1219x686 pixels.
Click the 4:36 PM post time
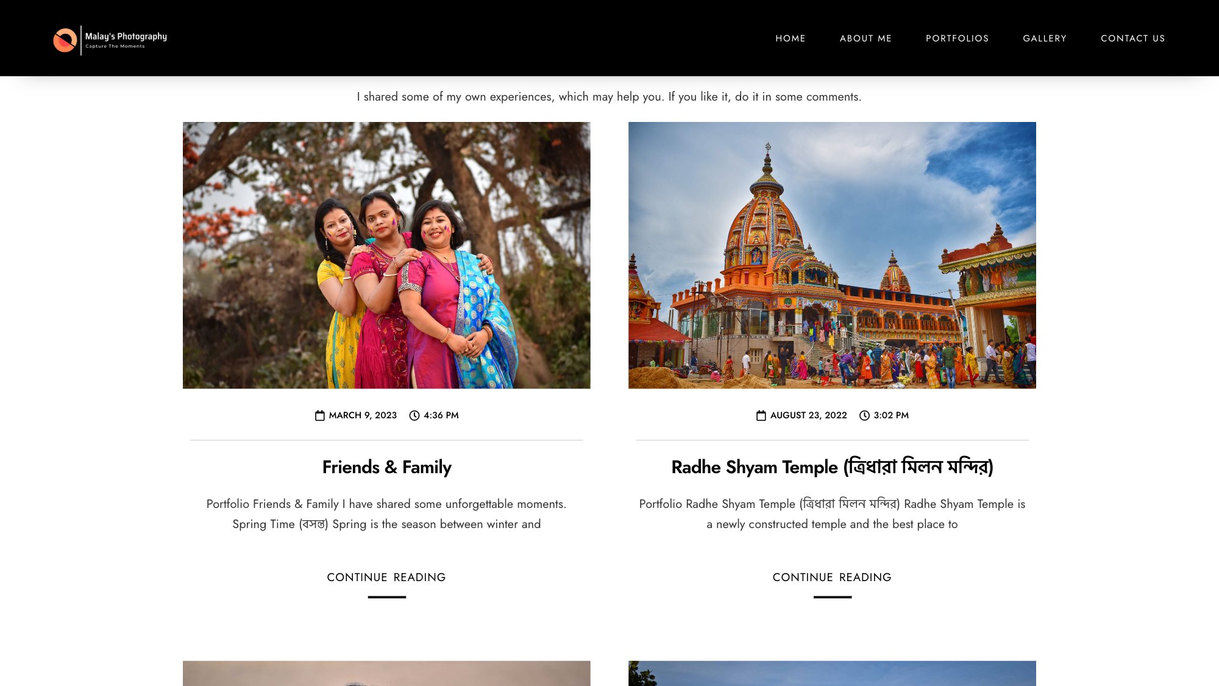pyautogui.click(x=441, y=415)
